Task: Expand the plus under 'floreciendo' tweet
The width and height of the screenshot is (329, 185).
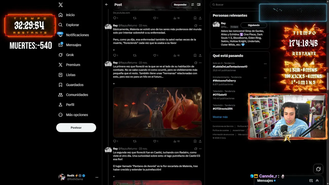Action: click(114, 50)
